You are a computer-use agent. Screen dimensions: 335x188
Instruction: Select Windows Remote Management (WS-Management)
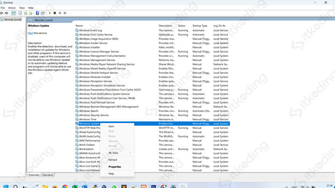(x=152, y=107)
